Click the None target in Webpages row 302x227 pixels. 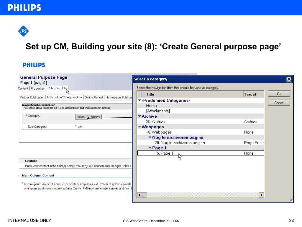249,132
